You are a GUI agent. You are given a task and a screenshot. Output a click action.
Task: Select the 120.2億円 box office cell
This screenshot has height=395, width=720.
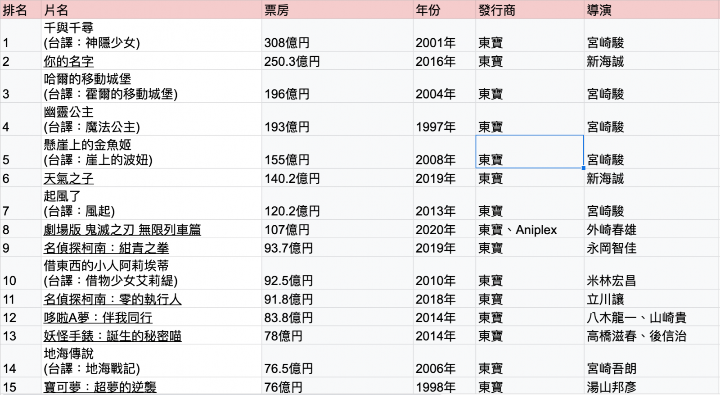click(337, 204)
